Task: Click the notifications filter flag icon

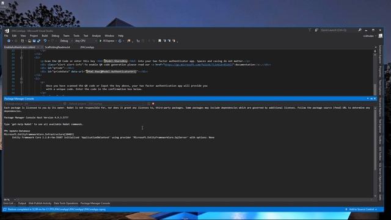Action: tap(310, 30)
